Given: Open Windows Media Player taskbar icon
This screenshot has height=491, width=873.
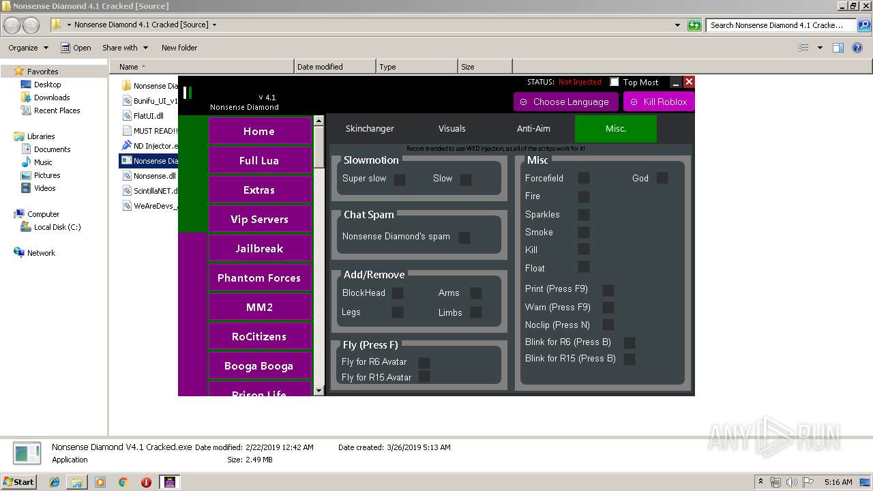Looking at the screenshot, I should 100,482.
